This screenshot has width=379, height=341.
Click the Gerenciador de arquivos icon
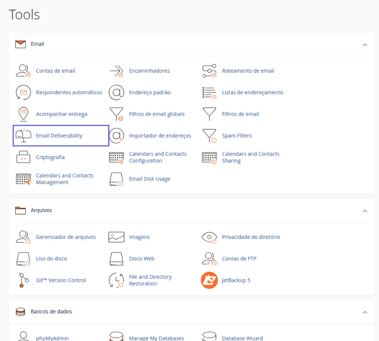pyautogui.click(x=23, y=237)
